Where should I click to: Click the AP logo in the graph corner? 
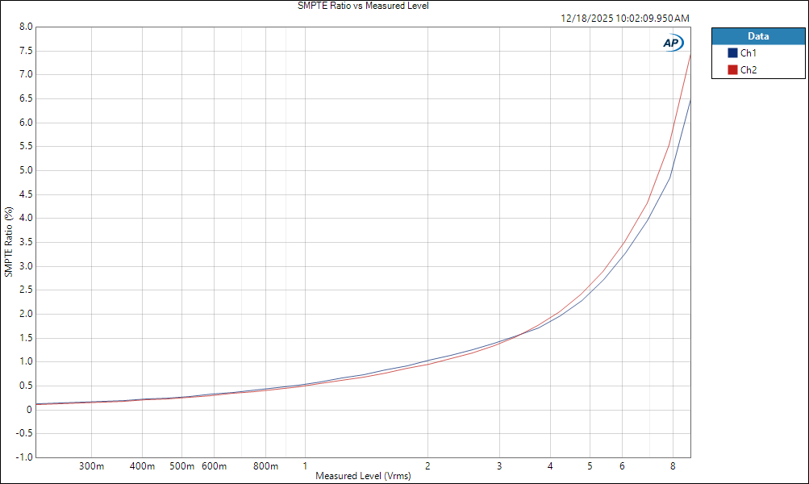pos(672,43)
